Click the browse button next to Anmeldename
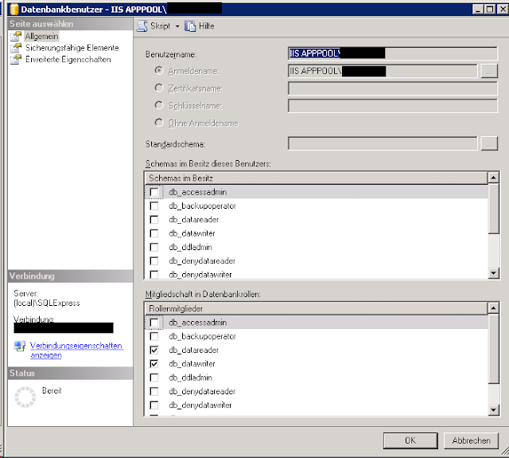 (489, 71)
